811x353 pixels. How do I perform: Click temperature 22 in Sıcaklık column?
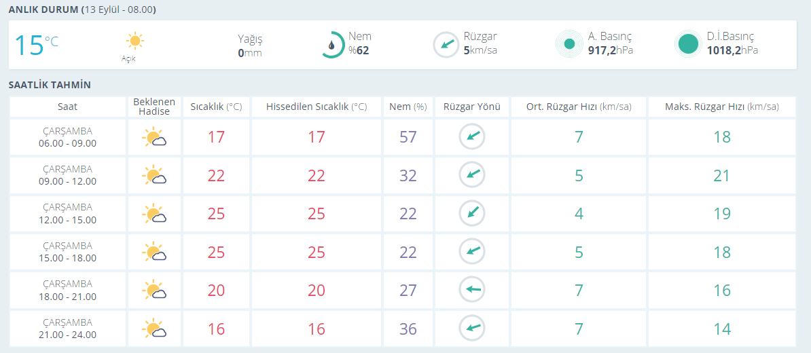[x=216, y=176]
